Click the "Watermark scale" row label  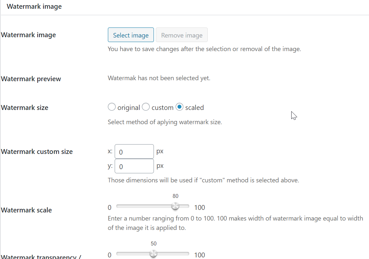tap(27, 210)
